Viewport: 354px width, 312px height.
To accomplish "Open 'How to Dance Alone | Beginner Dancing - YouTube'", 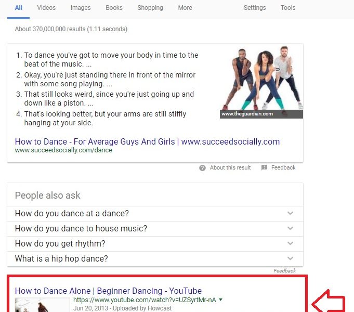I will point(108,291).
